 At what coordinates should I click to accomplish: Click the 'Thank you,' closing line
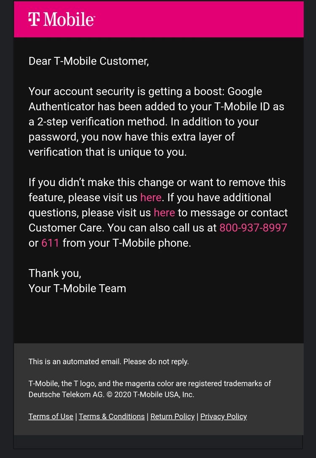click(x=55, y=273)
